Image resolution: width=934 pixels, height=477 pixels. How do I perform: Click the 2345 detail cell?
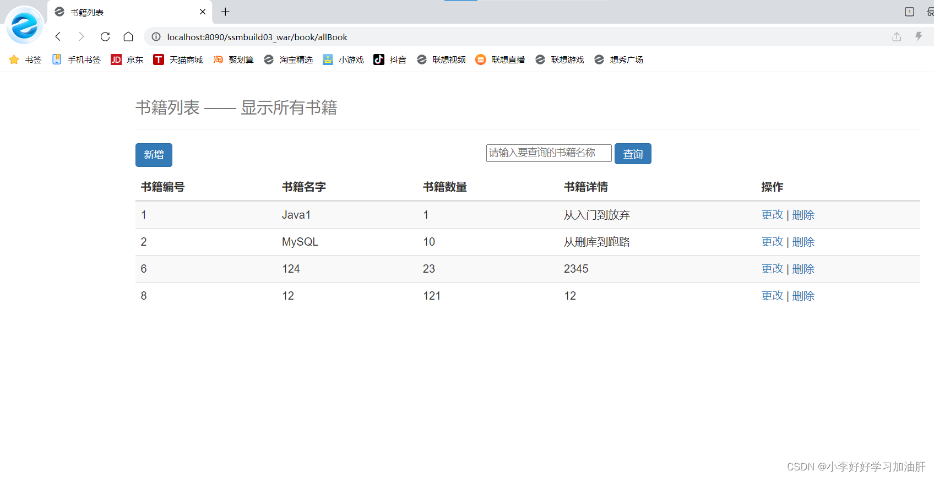[x=576, y=269]
